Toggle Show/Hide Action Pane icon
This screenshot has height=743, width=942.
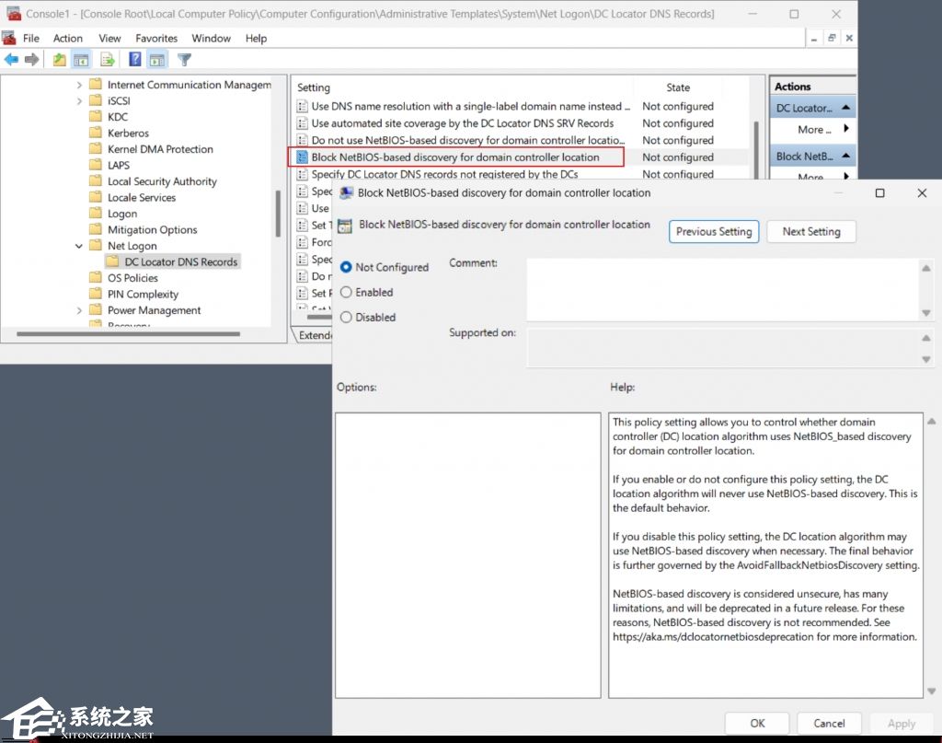pyautogui.click(x=157, y=60)
